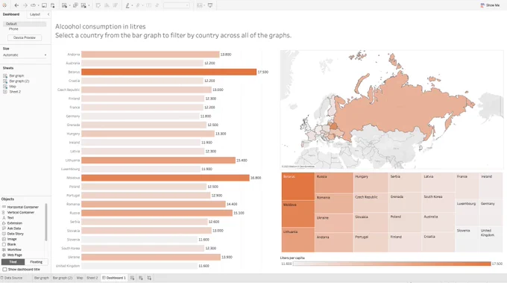Screen dimensions: 507x283
Task: Click the Device Preview button
Action: point(25,37)
